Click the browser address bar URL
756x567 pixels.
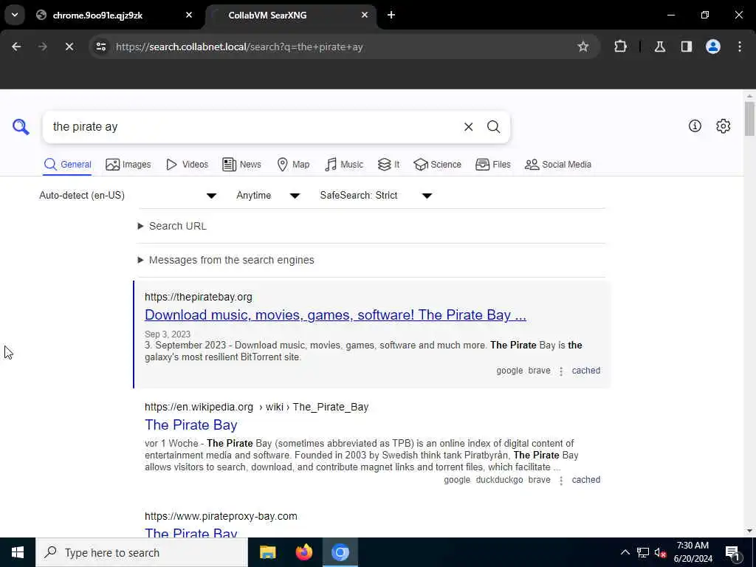coord(239,47)
